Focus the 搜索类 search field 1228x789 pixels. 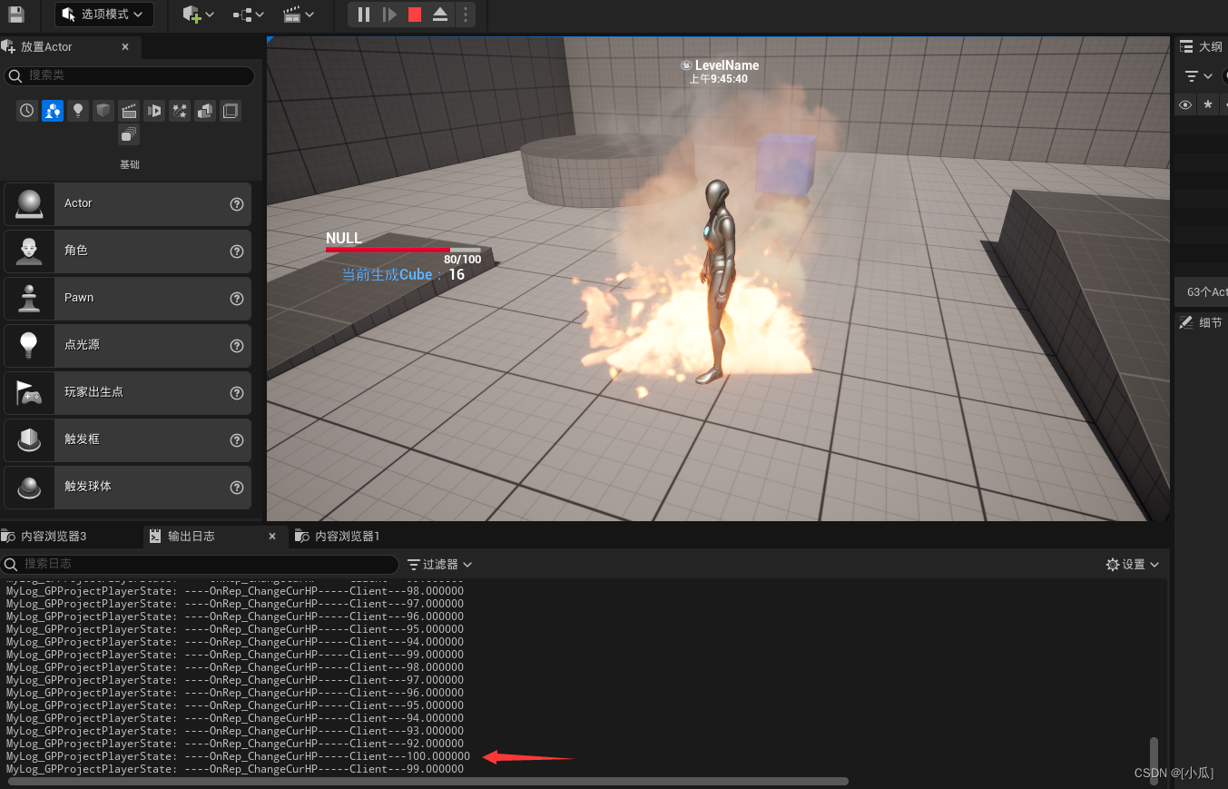[130, 76]
